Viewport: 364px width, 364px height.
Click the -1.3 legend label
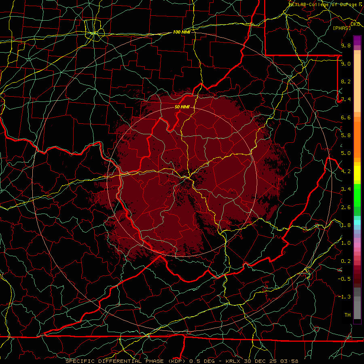344,297
